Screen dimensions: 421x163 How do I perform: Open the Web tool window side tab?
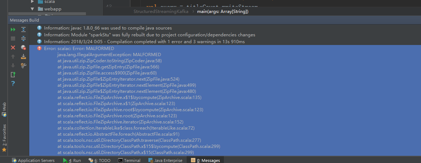tap(4, 110)
